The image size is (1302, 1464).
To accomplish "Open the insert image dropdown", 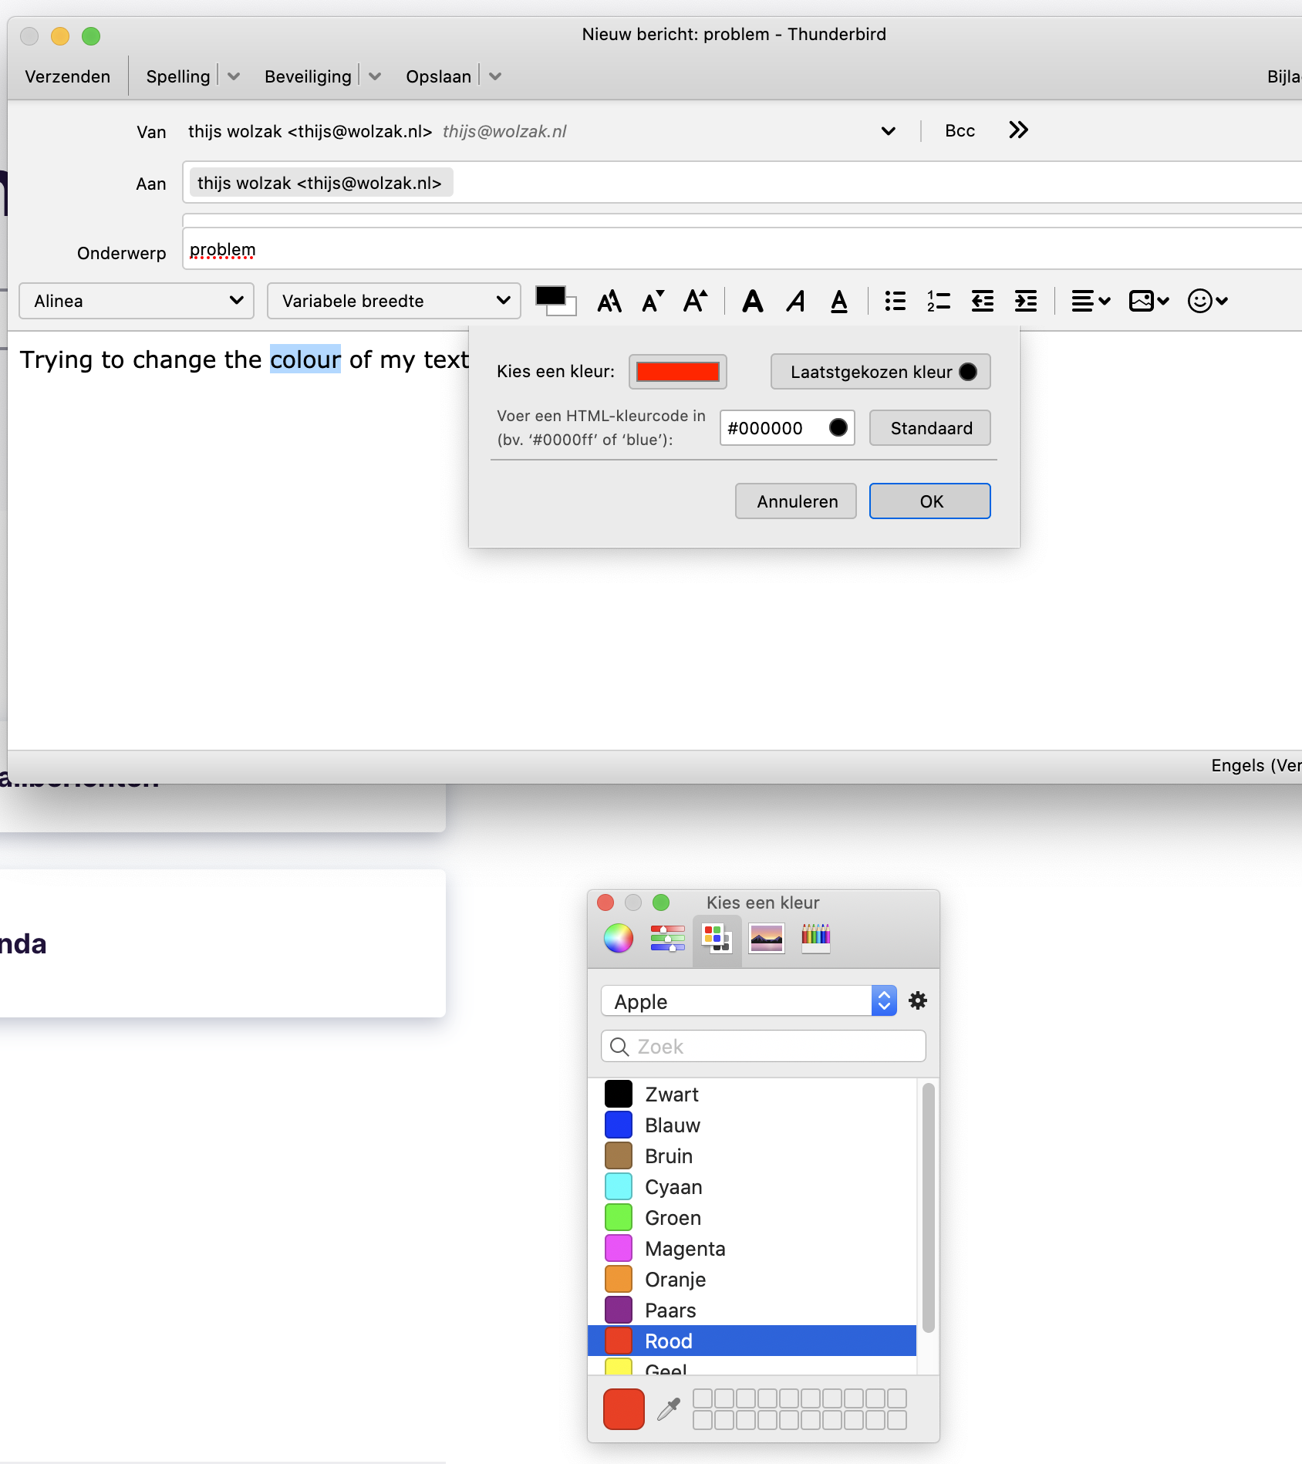I will (x=1149, y=301).
